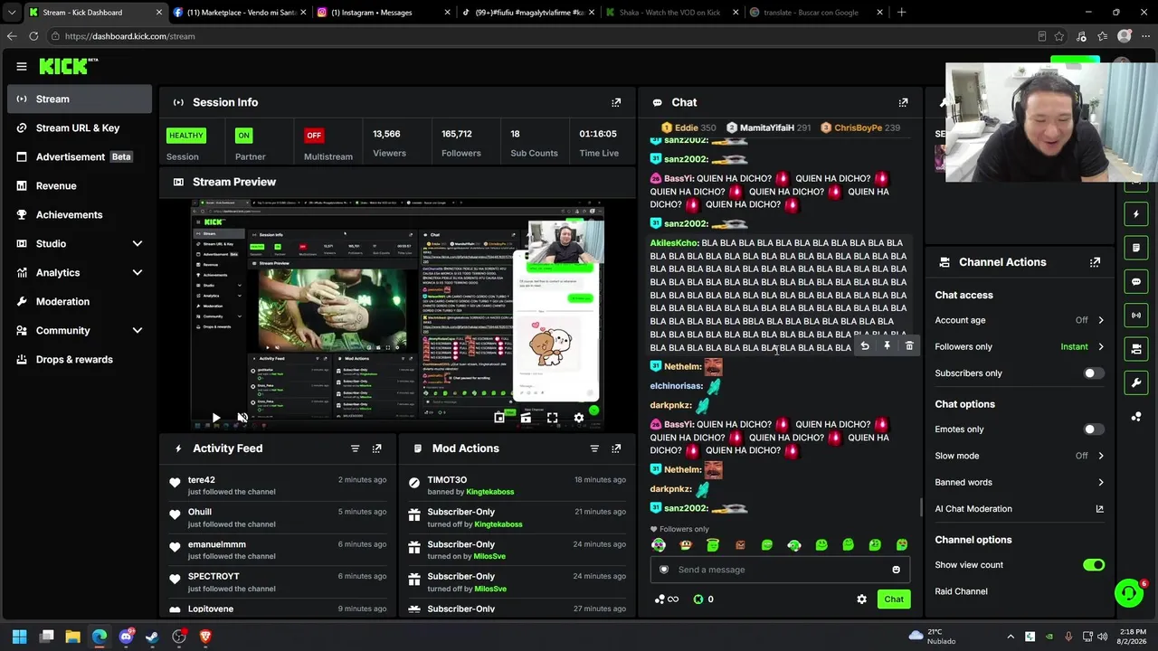Toggle fullscreen on the stream preview
Screen dimensions: 1158x651
point(552,418)
